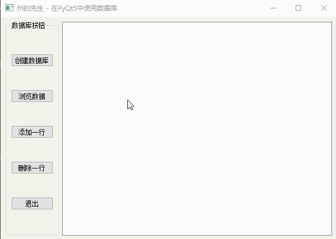Click inside the empty table view area
336x239 pixels.
click(x=197, y=128)
